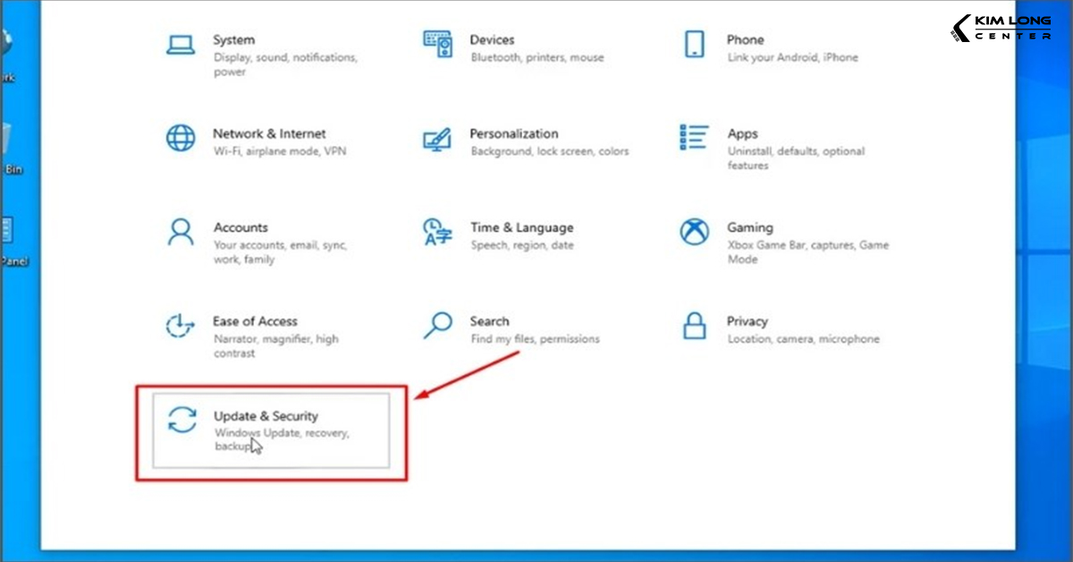Click the Recycle Bin desktop icon
This screenshot has width=1073, height=562.
[x=7, y=143]
